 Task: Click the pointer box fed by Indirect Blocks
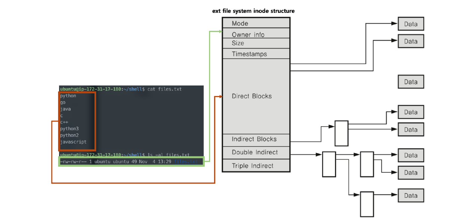[341, 133]
